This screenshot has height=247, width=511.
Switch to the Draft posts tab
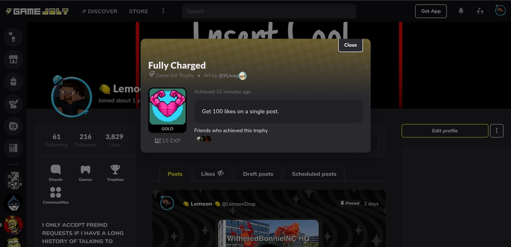258,174
